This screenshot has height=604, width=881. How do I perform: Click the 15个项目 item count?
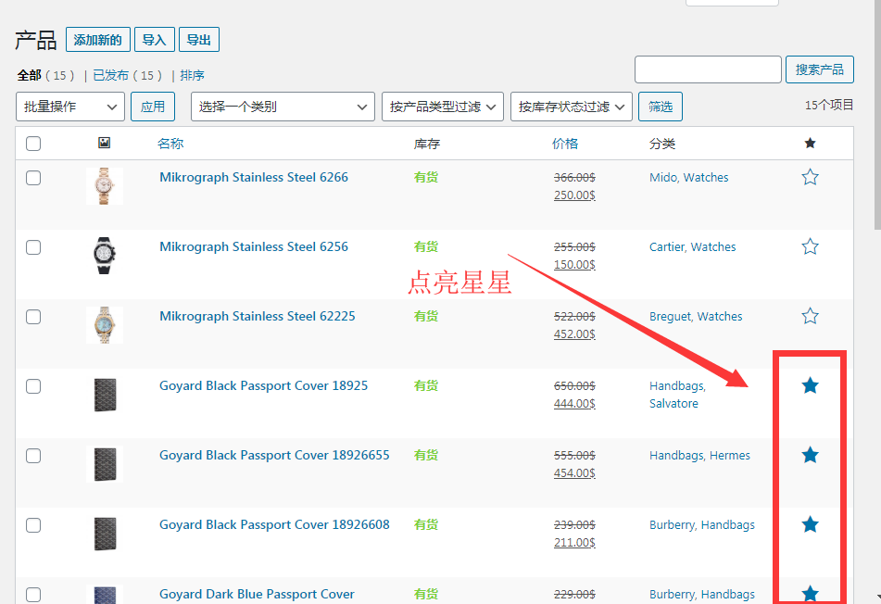[x=829, y=105]
